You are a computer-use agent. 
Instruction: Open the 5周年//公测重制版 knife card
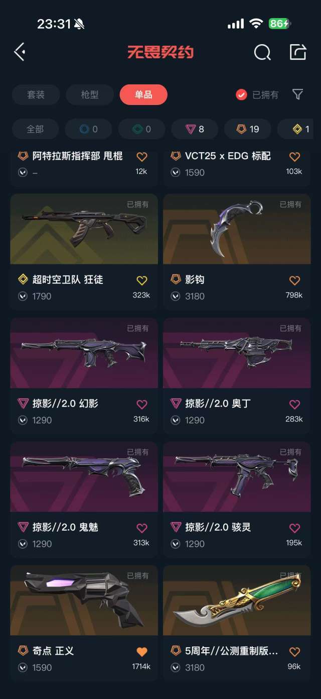[237, 622]
